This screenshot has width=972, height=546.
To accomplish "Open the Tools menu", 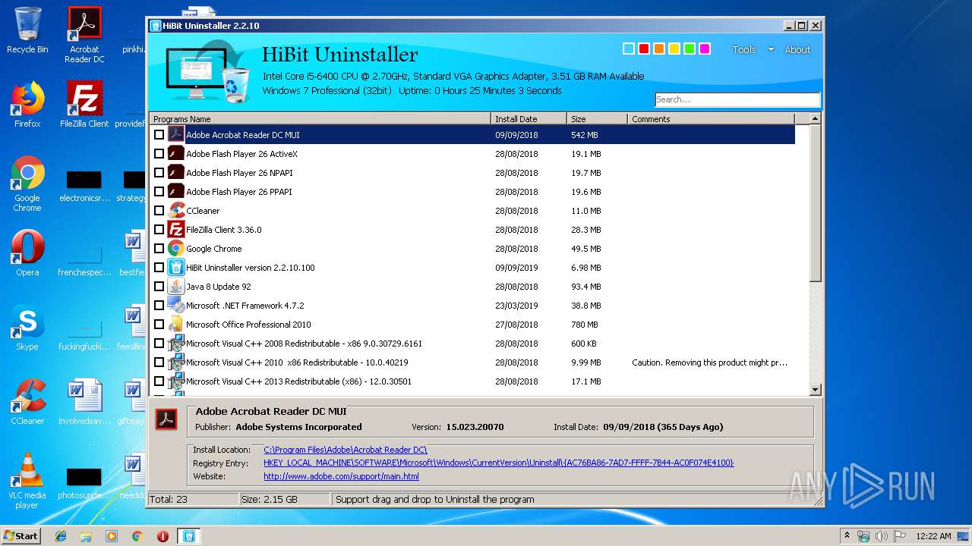I will (744, 49).
